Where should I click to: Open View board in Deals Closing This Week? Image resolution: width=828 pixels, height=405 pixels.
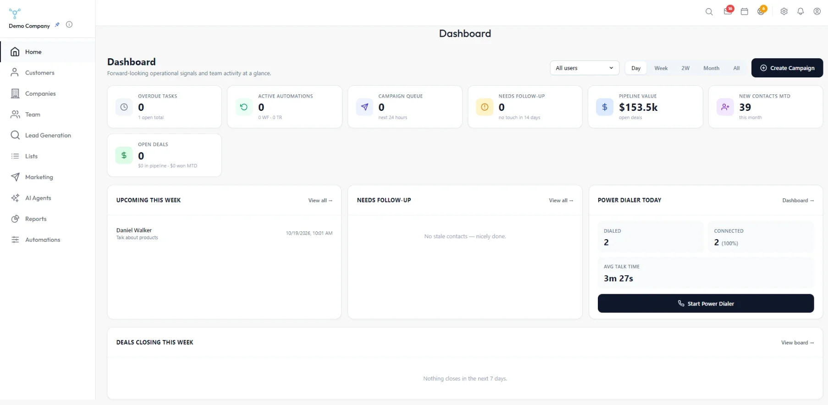click(x=797, y=343)
